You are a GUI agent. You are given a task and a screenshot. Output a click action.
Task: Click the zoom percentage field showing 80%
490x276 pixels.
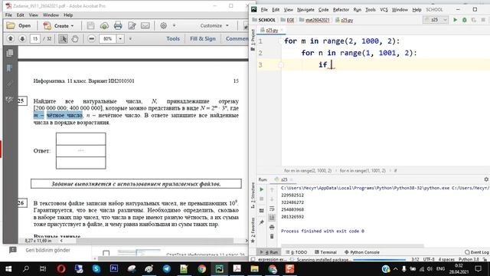(x=107, y=39)
